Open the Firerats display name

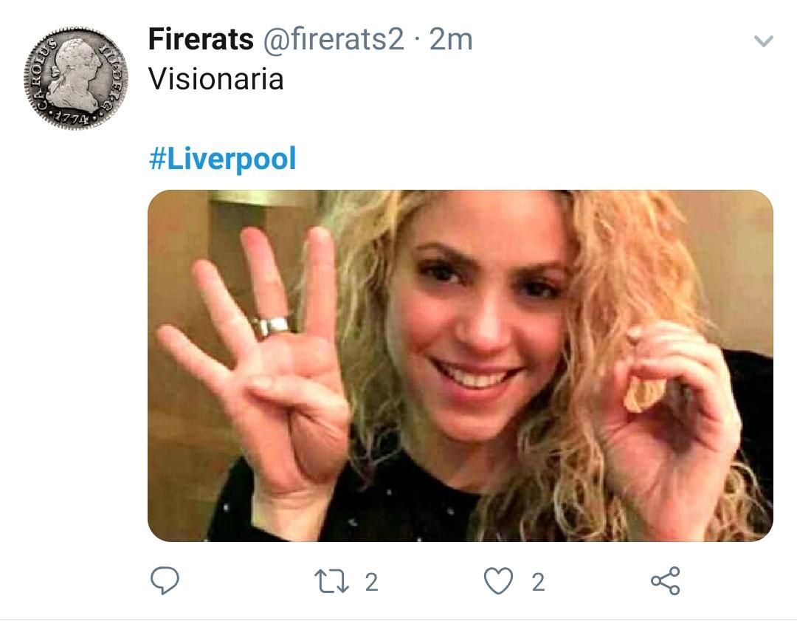201,39
